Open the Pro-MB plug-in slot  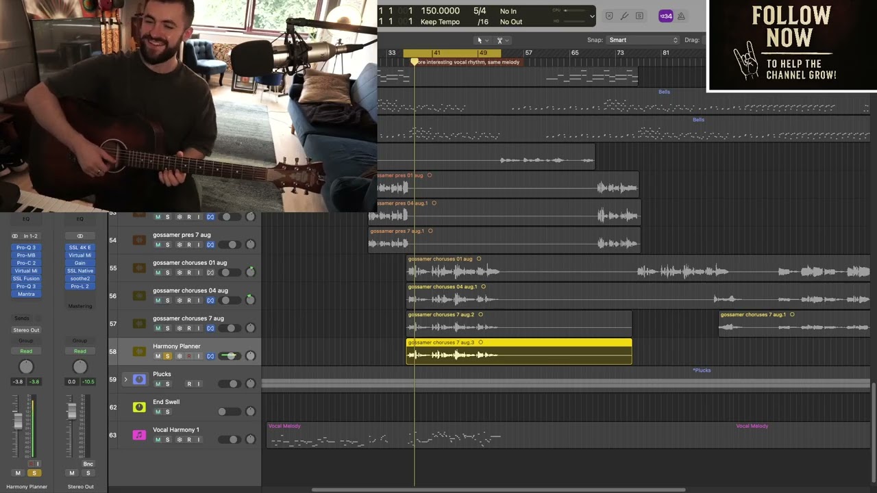click(x=26, y=255)
